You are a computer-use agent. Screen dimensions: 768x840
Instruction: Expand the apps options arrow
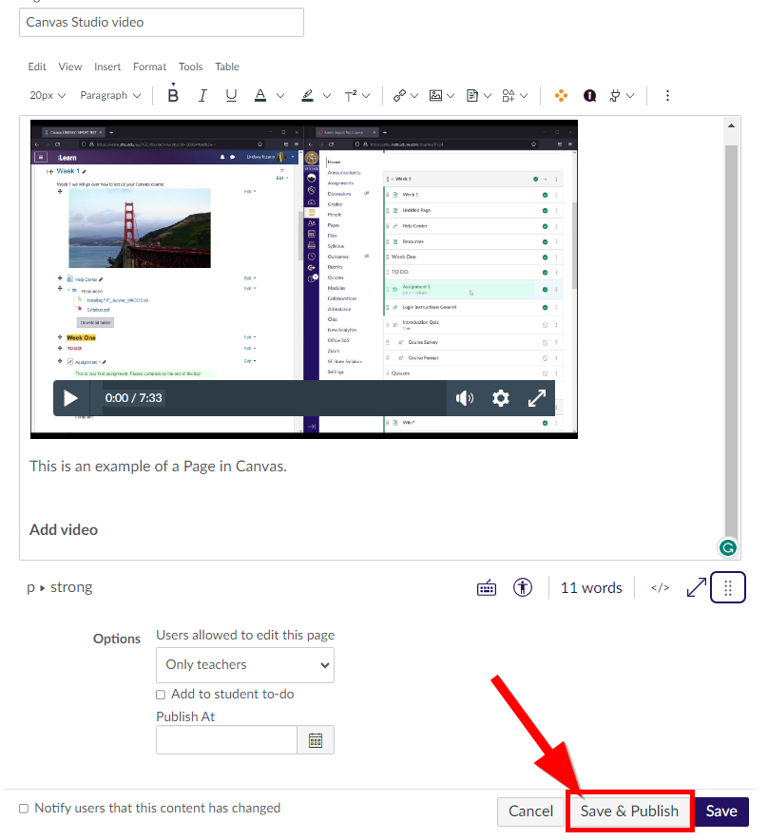(524, 95)
